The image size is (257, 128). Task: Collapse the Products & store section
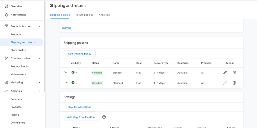(39, 26)
